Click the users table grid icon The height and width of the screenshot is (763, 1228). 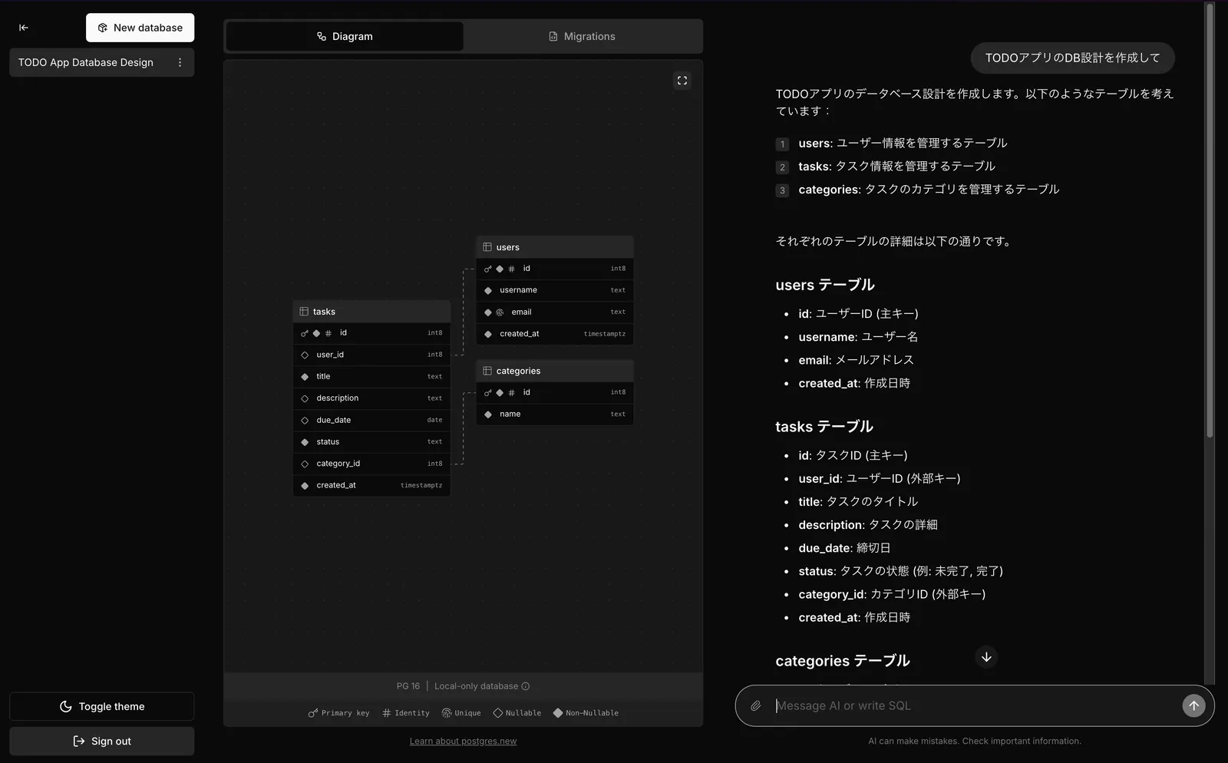pyautogui.click(x=487, y=247)
